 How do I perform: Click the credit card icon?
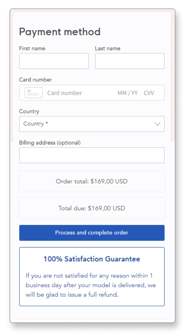pos(34,93)
